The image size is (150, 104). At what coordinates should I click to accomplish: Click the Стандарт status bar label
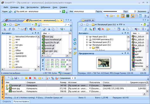click(x=66, y=73)
